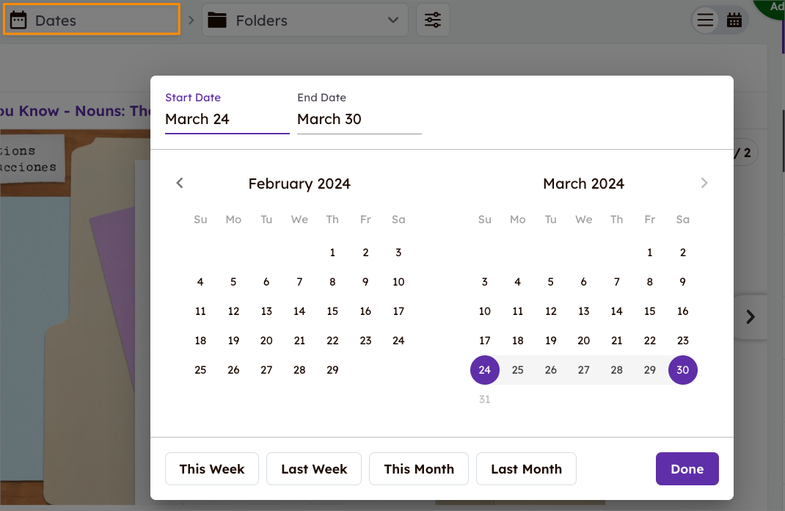Go to previous month arrow

[x=180, y=183]
